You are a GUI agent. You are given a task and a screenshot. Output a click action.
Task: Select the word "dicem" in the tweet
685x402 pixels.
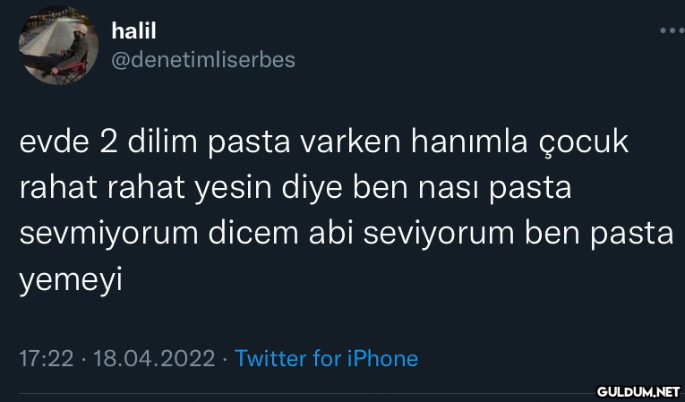[x=239, y=235]
